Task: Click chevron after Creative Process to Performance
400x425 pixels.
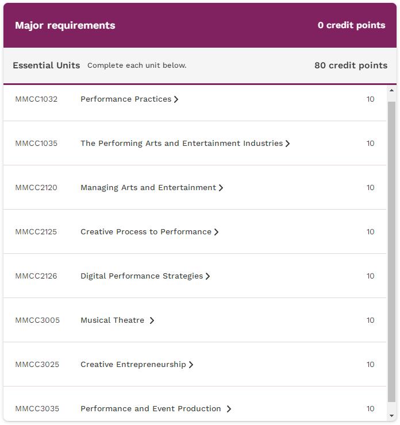Action: coord(216,232)
